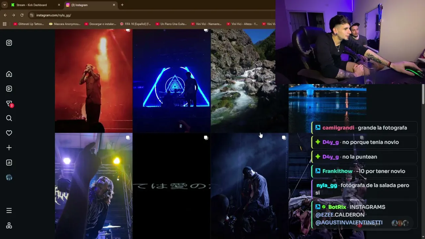Open Descargar e instalar bookmark
425x239 pixels.
pos(100,24)
